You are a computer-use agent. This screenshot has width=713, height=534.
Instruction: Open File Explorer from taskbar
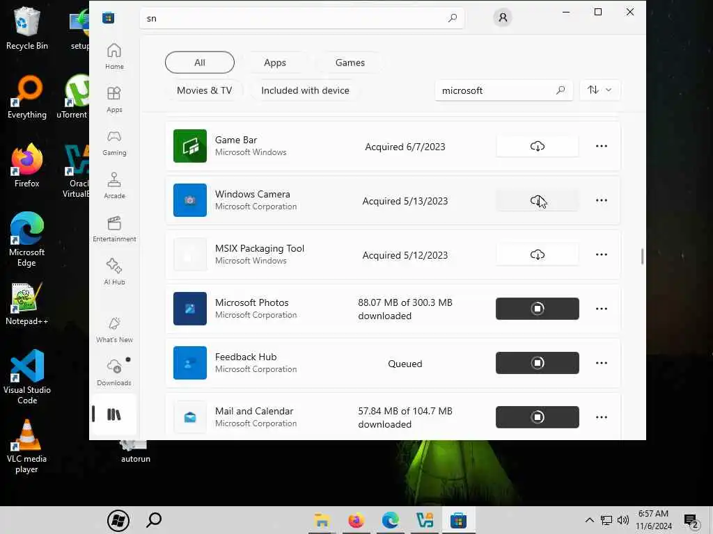click(322, 520)
